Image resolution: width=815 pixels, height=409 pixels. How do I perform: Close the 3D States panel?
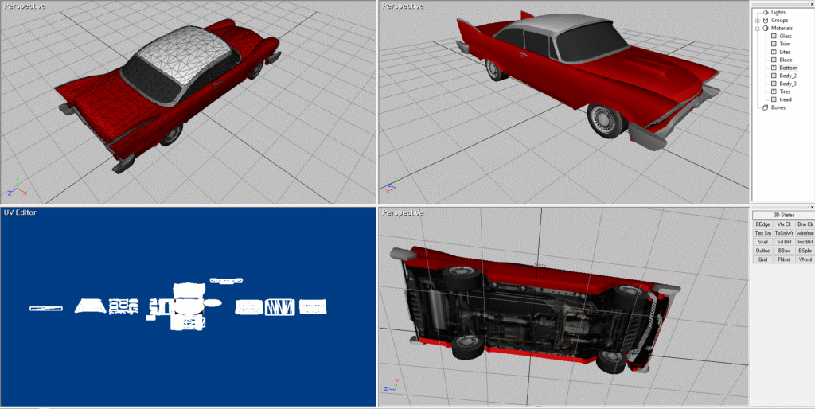click(x=811, y=208)
